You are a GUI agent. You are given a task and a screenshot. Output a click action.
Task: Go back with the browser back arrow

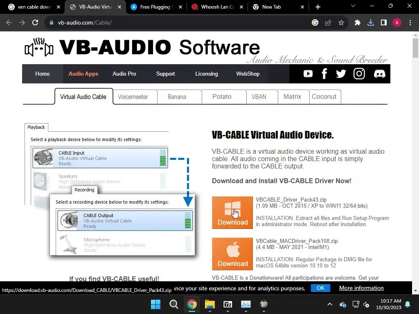9,23
